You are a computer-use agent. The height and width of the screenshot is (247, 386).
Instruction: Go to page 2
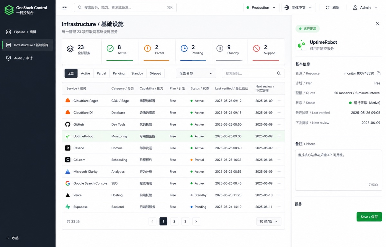174,221
